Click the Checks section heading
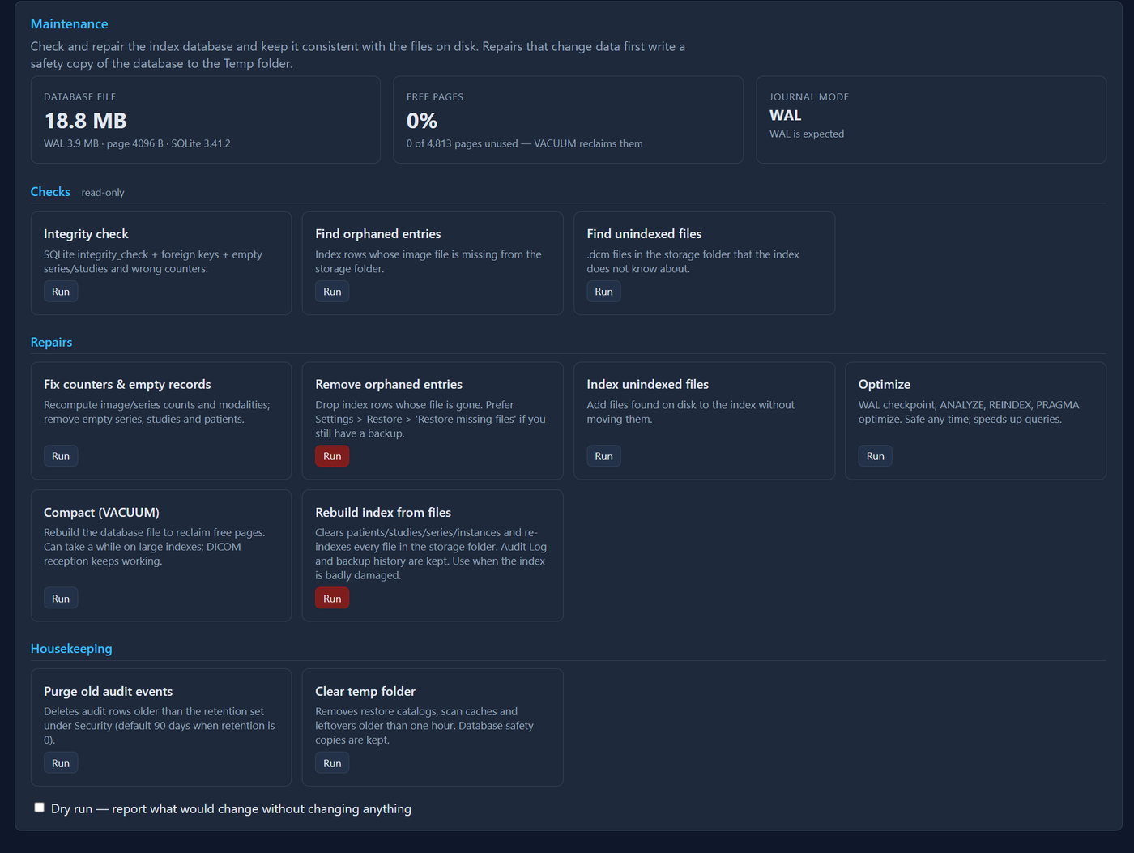 point(50,192)
